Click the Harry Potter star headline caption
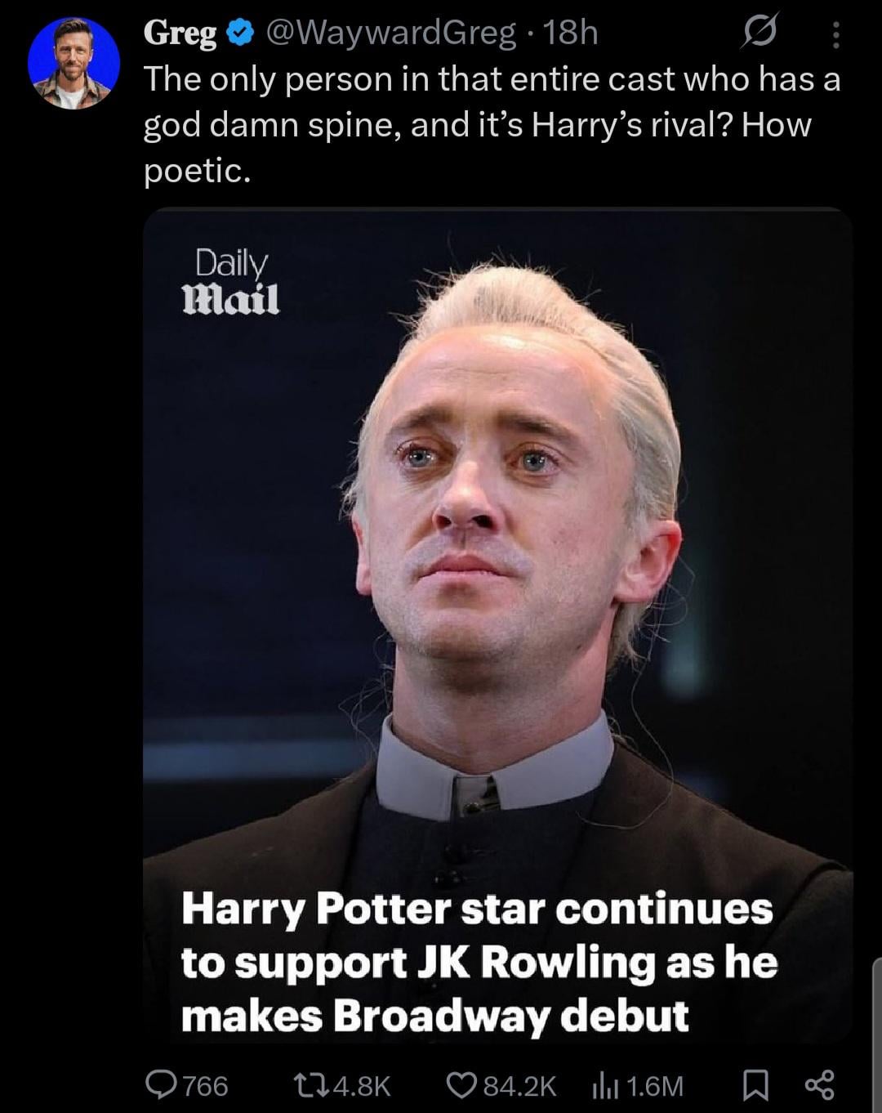The image size is (882, 1113). click(479, 963)
